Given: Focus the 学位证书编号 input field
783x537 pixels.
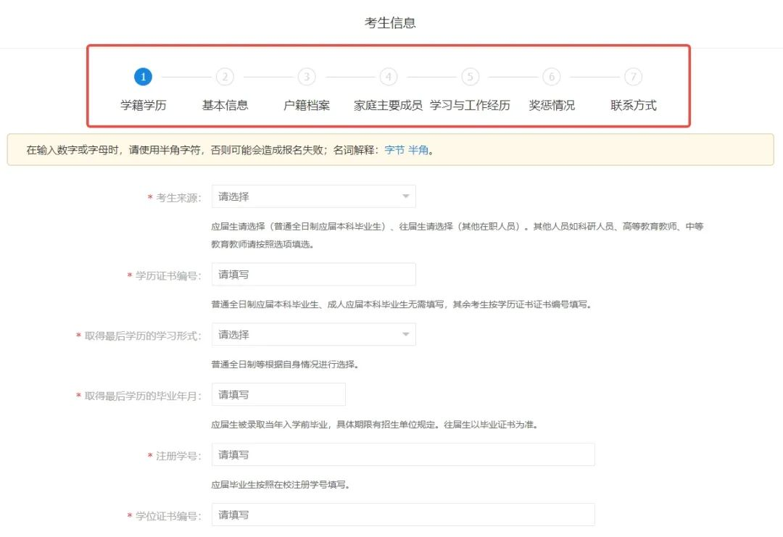Looking at the screenshot, I should [x=403, y=515].
